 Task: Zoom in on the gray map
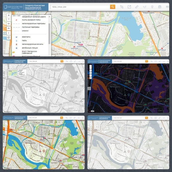click(6, 66)
